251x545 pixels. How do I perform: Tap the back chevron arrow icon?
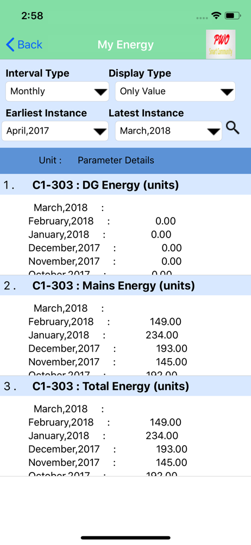10,45
